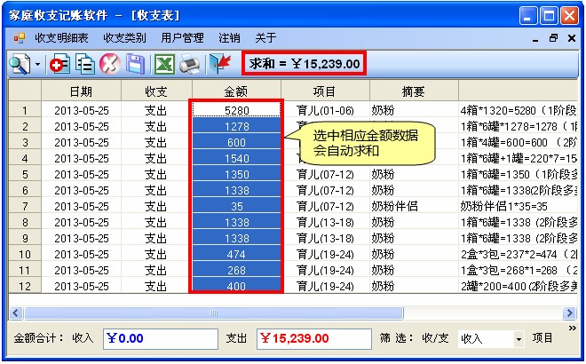Select the amount cell 1350

coord(236,174)
